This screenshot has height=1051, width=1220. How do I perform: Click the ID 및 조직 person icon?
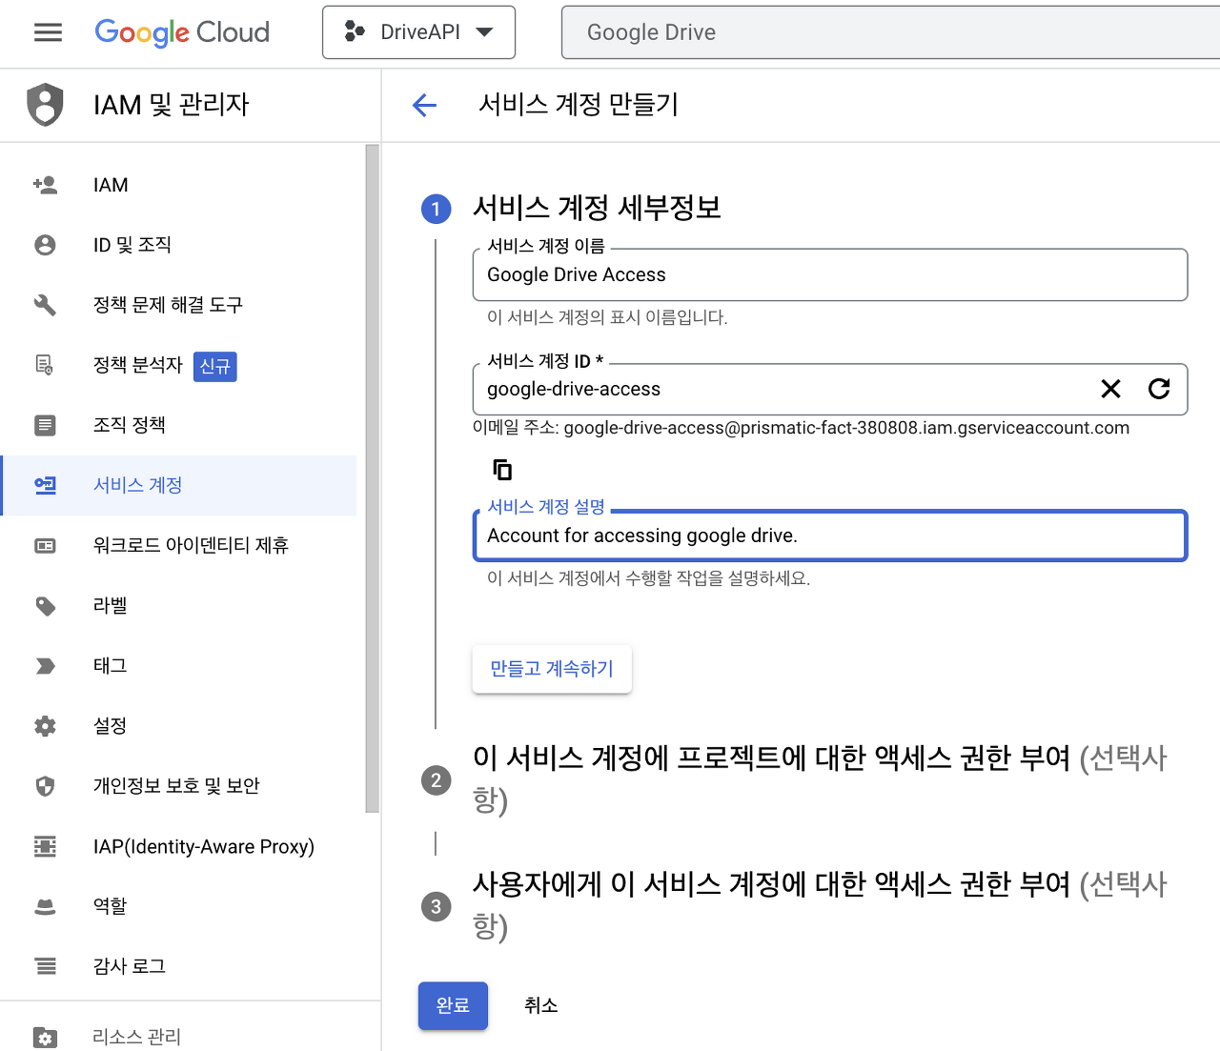(45, 245)
